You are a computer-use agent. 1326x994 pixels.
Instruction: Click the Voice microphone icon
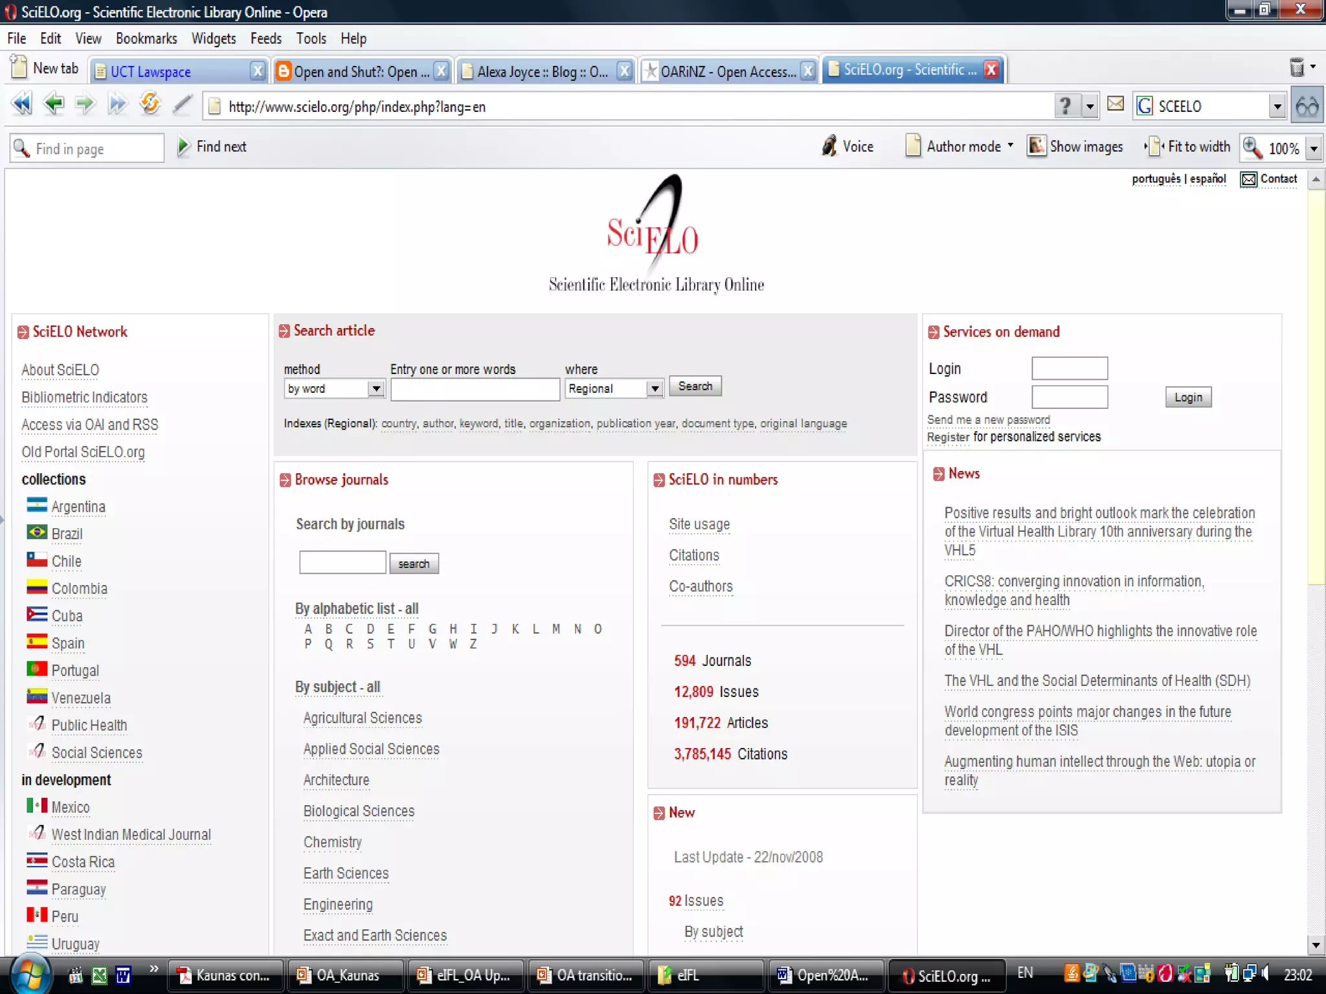829,146
